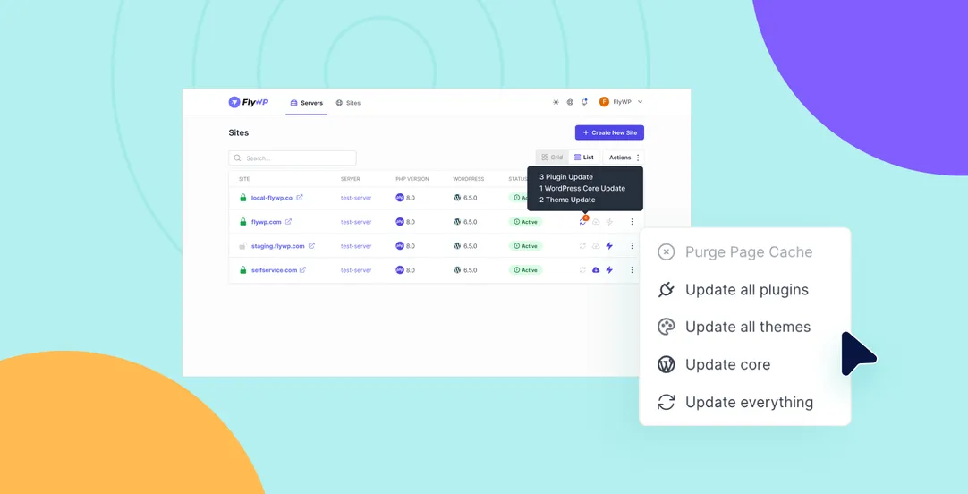The height and width of the screenshot is (494, 968).
Task: Click the PHP VERSION column header
Action: (x=412, y=179)
